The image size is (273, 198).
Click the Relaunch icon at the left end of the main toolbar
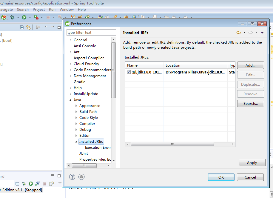(4, 17)
